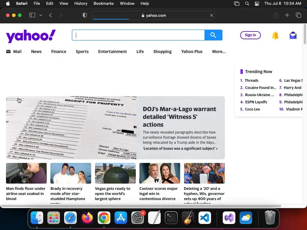
Task: Open a new tab with plus icon
Action: pyautogui.click(x=287, y=15)
